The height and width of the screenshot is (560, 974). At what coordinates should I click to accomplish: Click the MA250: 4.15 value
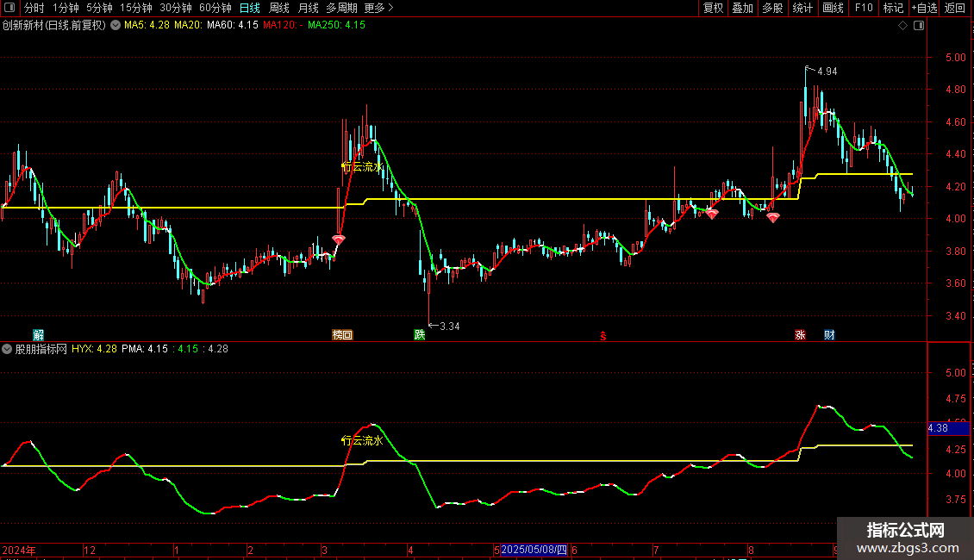click(336, 26)
